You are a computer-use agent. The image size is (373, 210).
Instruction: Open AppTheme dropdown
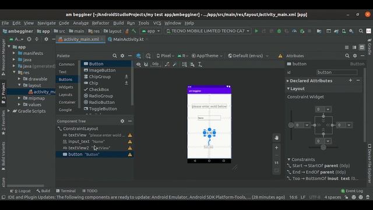point(207,56)
